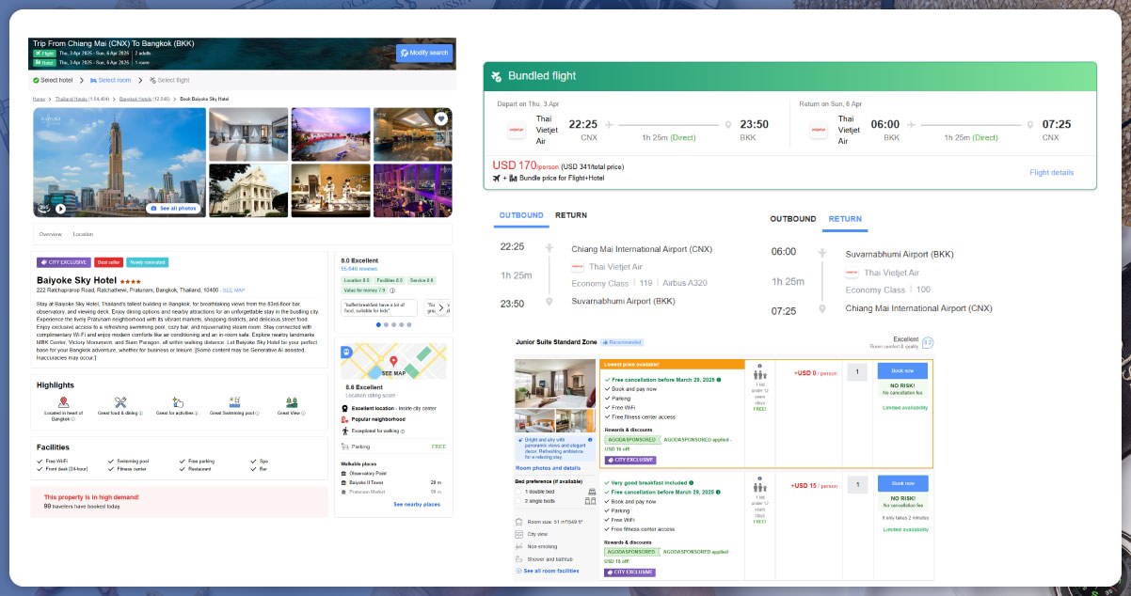Open room quantity box for +USD 0 offer
1131x596 pixels.
click(857, 372)
